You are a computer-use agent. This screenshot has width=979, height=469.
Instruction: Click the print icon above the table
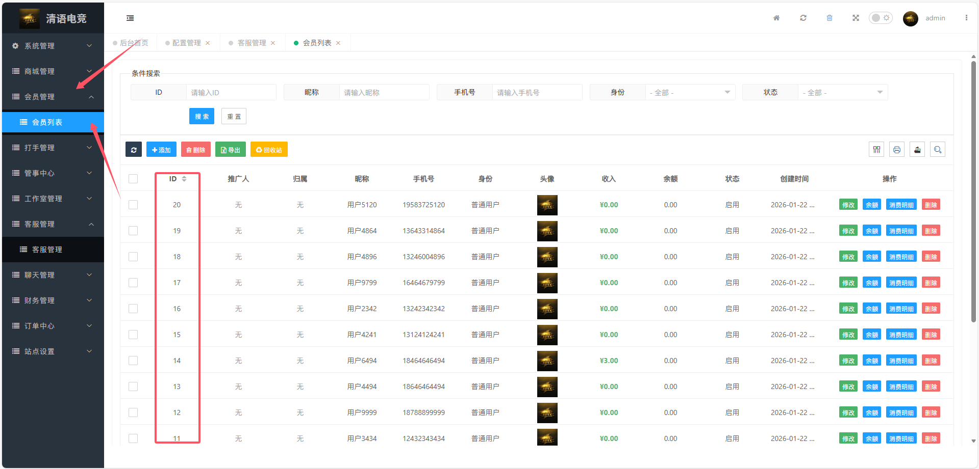[x=896, y=150]
